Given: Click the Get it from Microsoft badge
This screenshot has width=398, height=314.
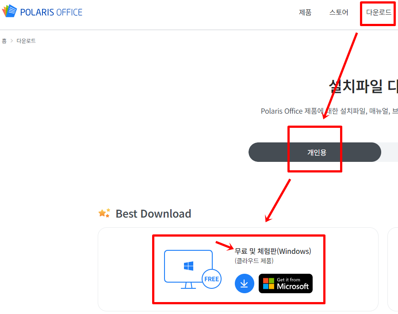Looking at the screenshot, I should (x=286, y=283).
